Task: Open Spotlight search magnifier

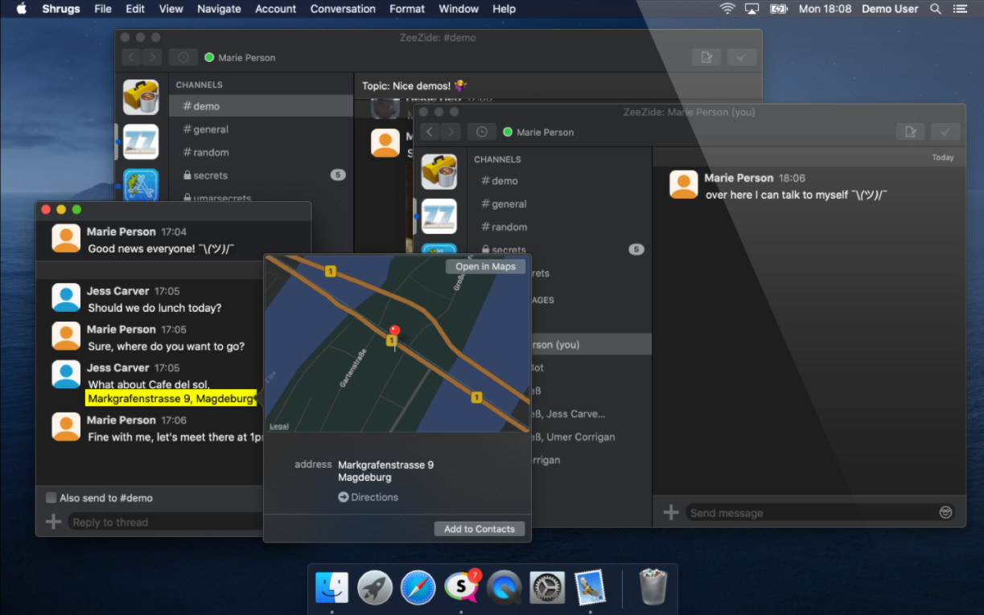Action: pyautogui.click(x=936, y=9)
